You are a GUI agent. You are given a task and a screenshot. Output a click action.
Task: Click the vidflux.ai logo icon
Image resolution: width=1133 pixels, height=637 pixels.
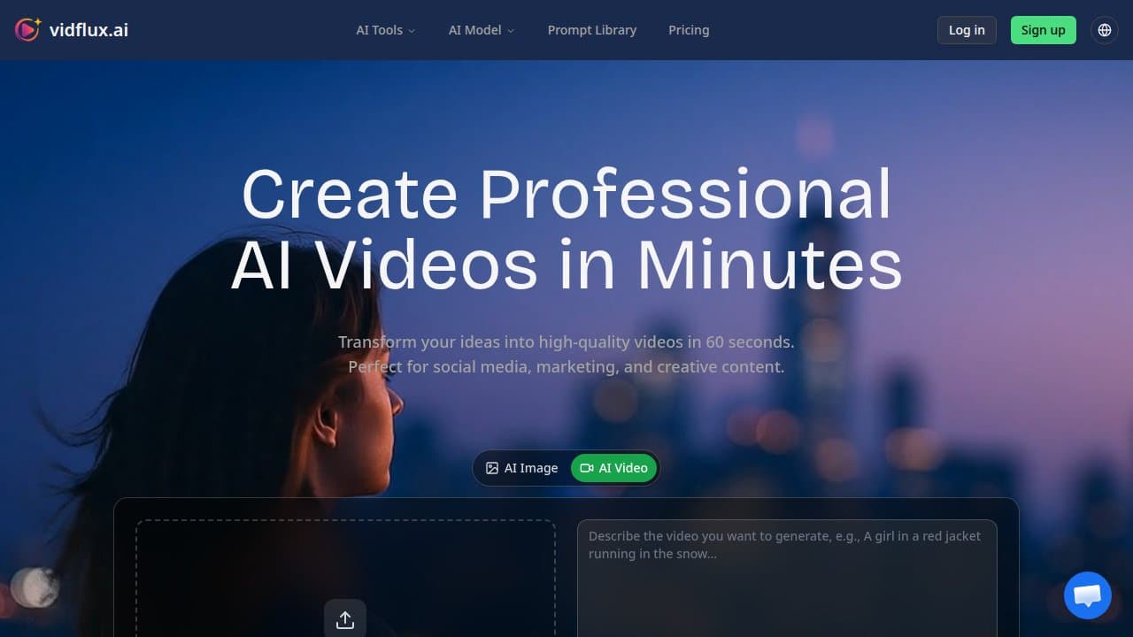(28, 30)
